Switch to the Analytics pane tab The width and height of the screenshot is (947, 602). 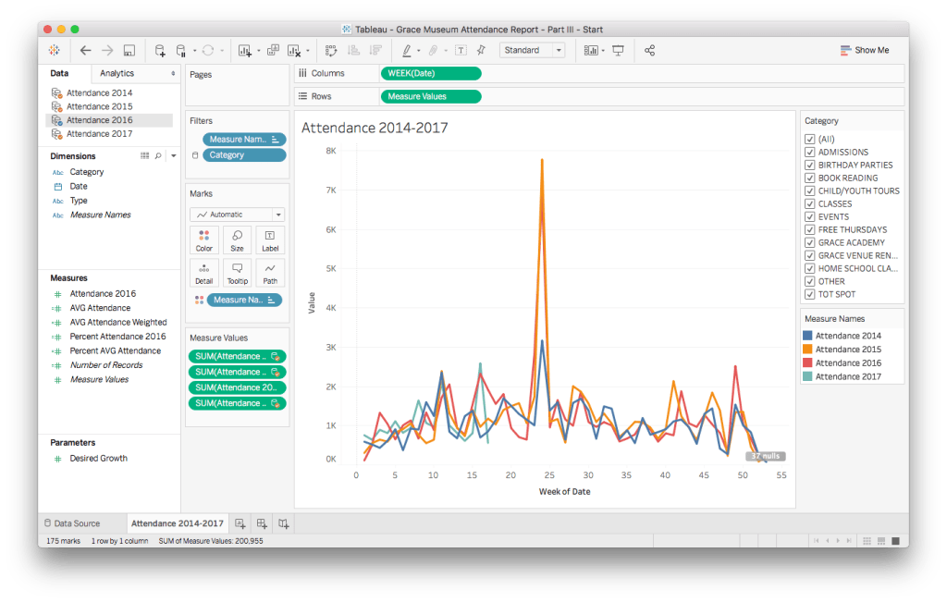[117, 73]
